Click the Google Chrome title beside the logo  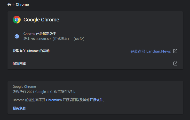click(x=41, y=20)
